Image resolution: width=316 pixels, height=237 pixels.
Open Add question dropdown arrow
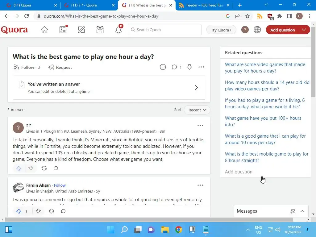[x=304, y=30]
